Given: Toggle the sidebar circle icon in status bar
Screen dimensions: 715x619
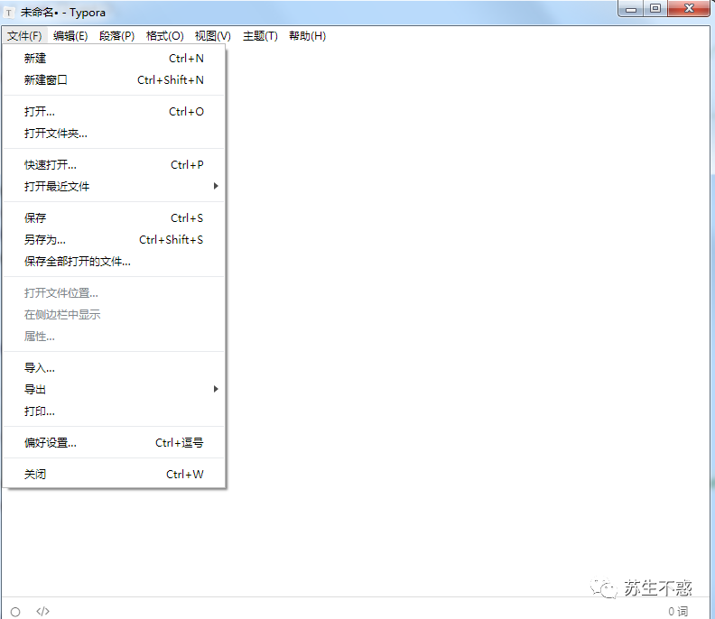Looking at the screenshot, I should point(15,612).
